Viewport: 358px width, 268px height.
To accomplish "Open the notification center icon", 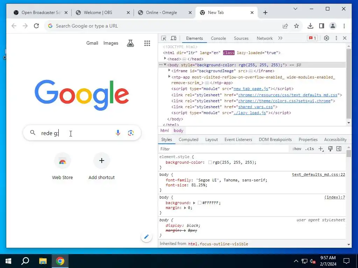I will (x=346, y=261).
